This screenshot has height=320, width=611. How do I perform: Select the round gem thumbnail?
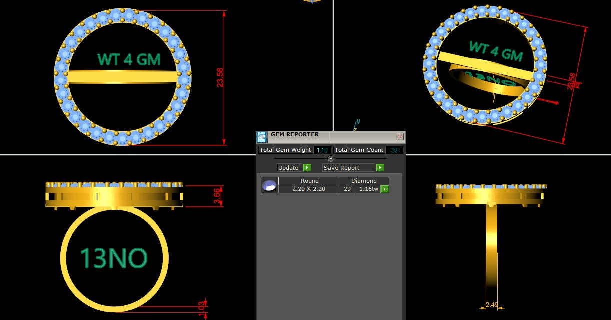pyautogui.click(x=269, y=185)
